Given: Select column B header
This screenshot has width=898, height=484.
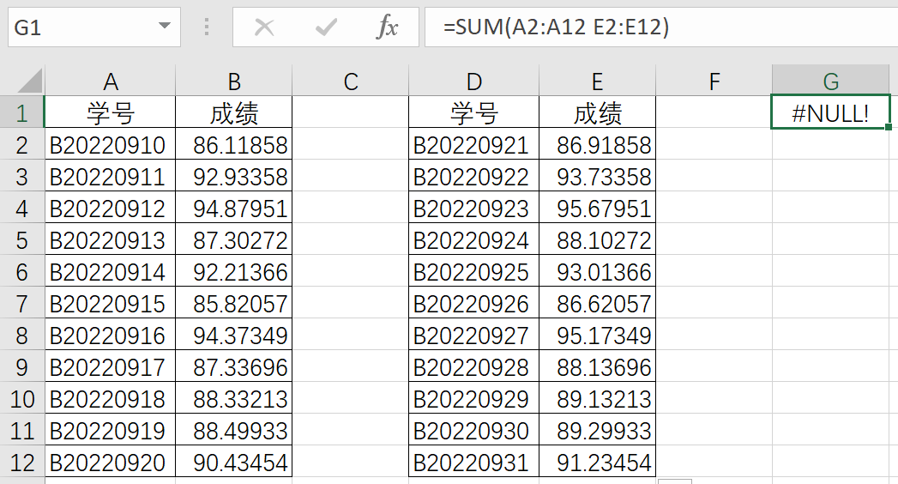Looking at the screenshot, I should pyautogui.click(x=233, y=81).
